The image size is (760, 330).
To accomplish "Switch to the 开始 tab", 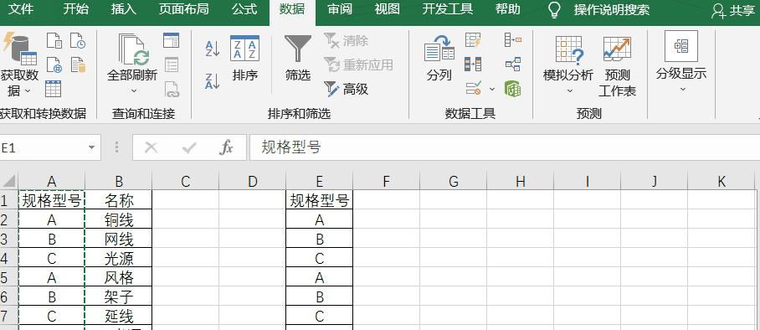I will tap(75, 9).
